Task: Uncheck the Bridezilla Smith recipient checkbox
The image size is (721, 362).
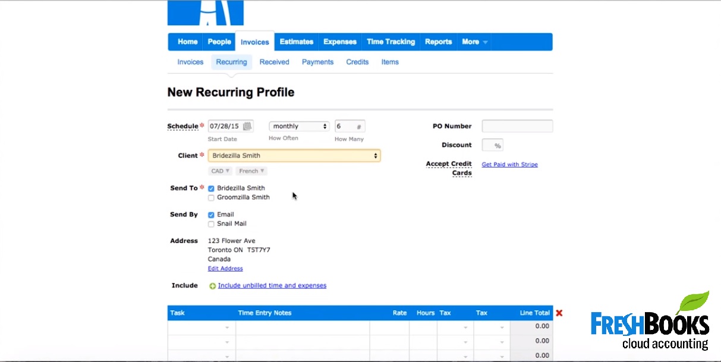Action: point(211,188)
